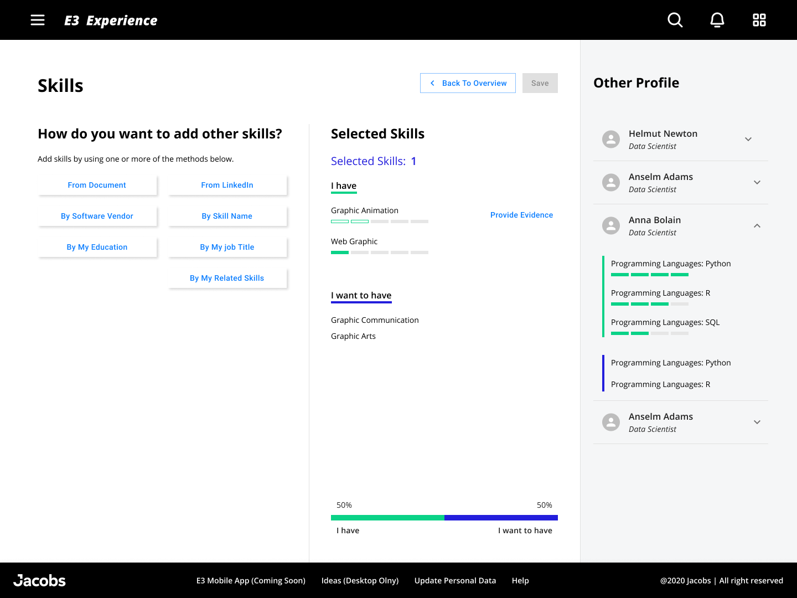Click the Provide Evidence link
Screen dimensions: 797x598
(x=521, y=215)
